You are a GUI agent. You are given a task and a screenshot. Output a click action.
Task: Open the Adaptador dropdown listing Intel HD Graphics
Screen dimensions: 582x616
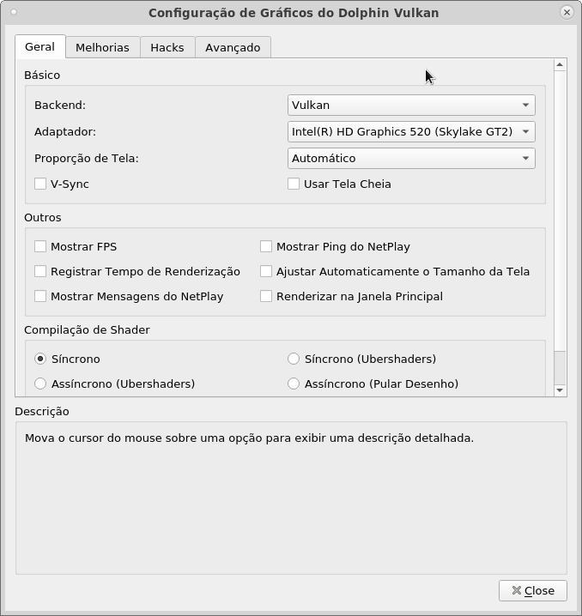tap(411, 131)
